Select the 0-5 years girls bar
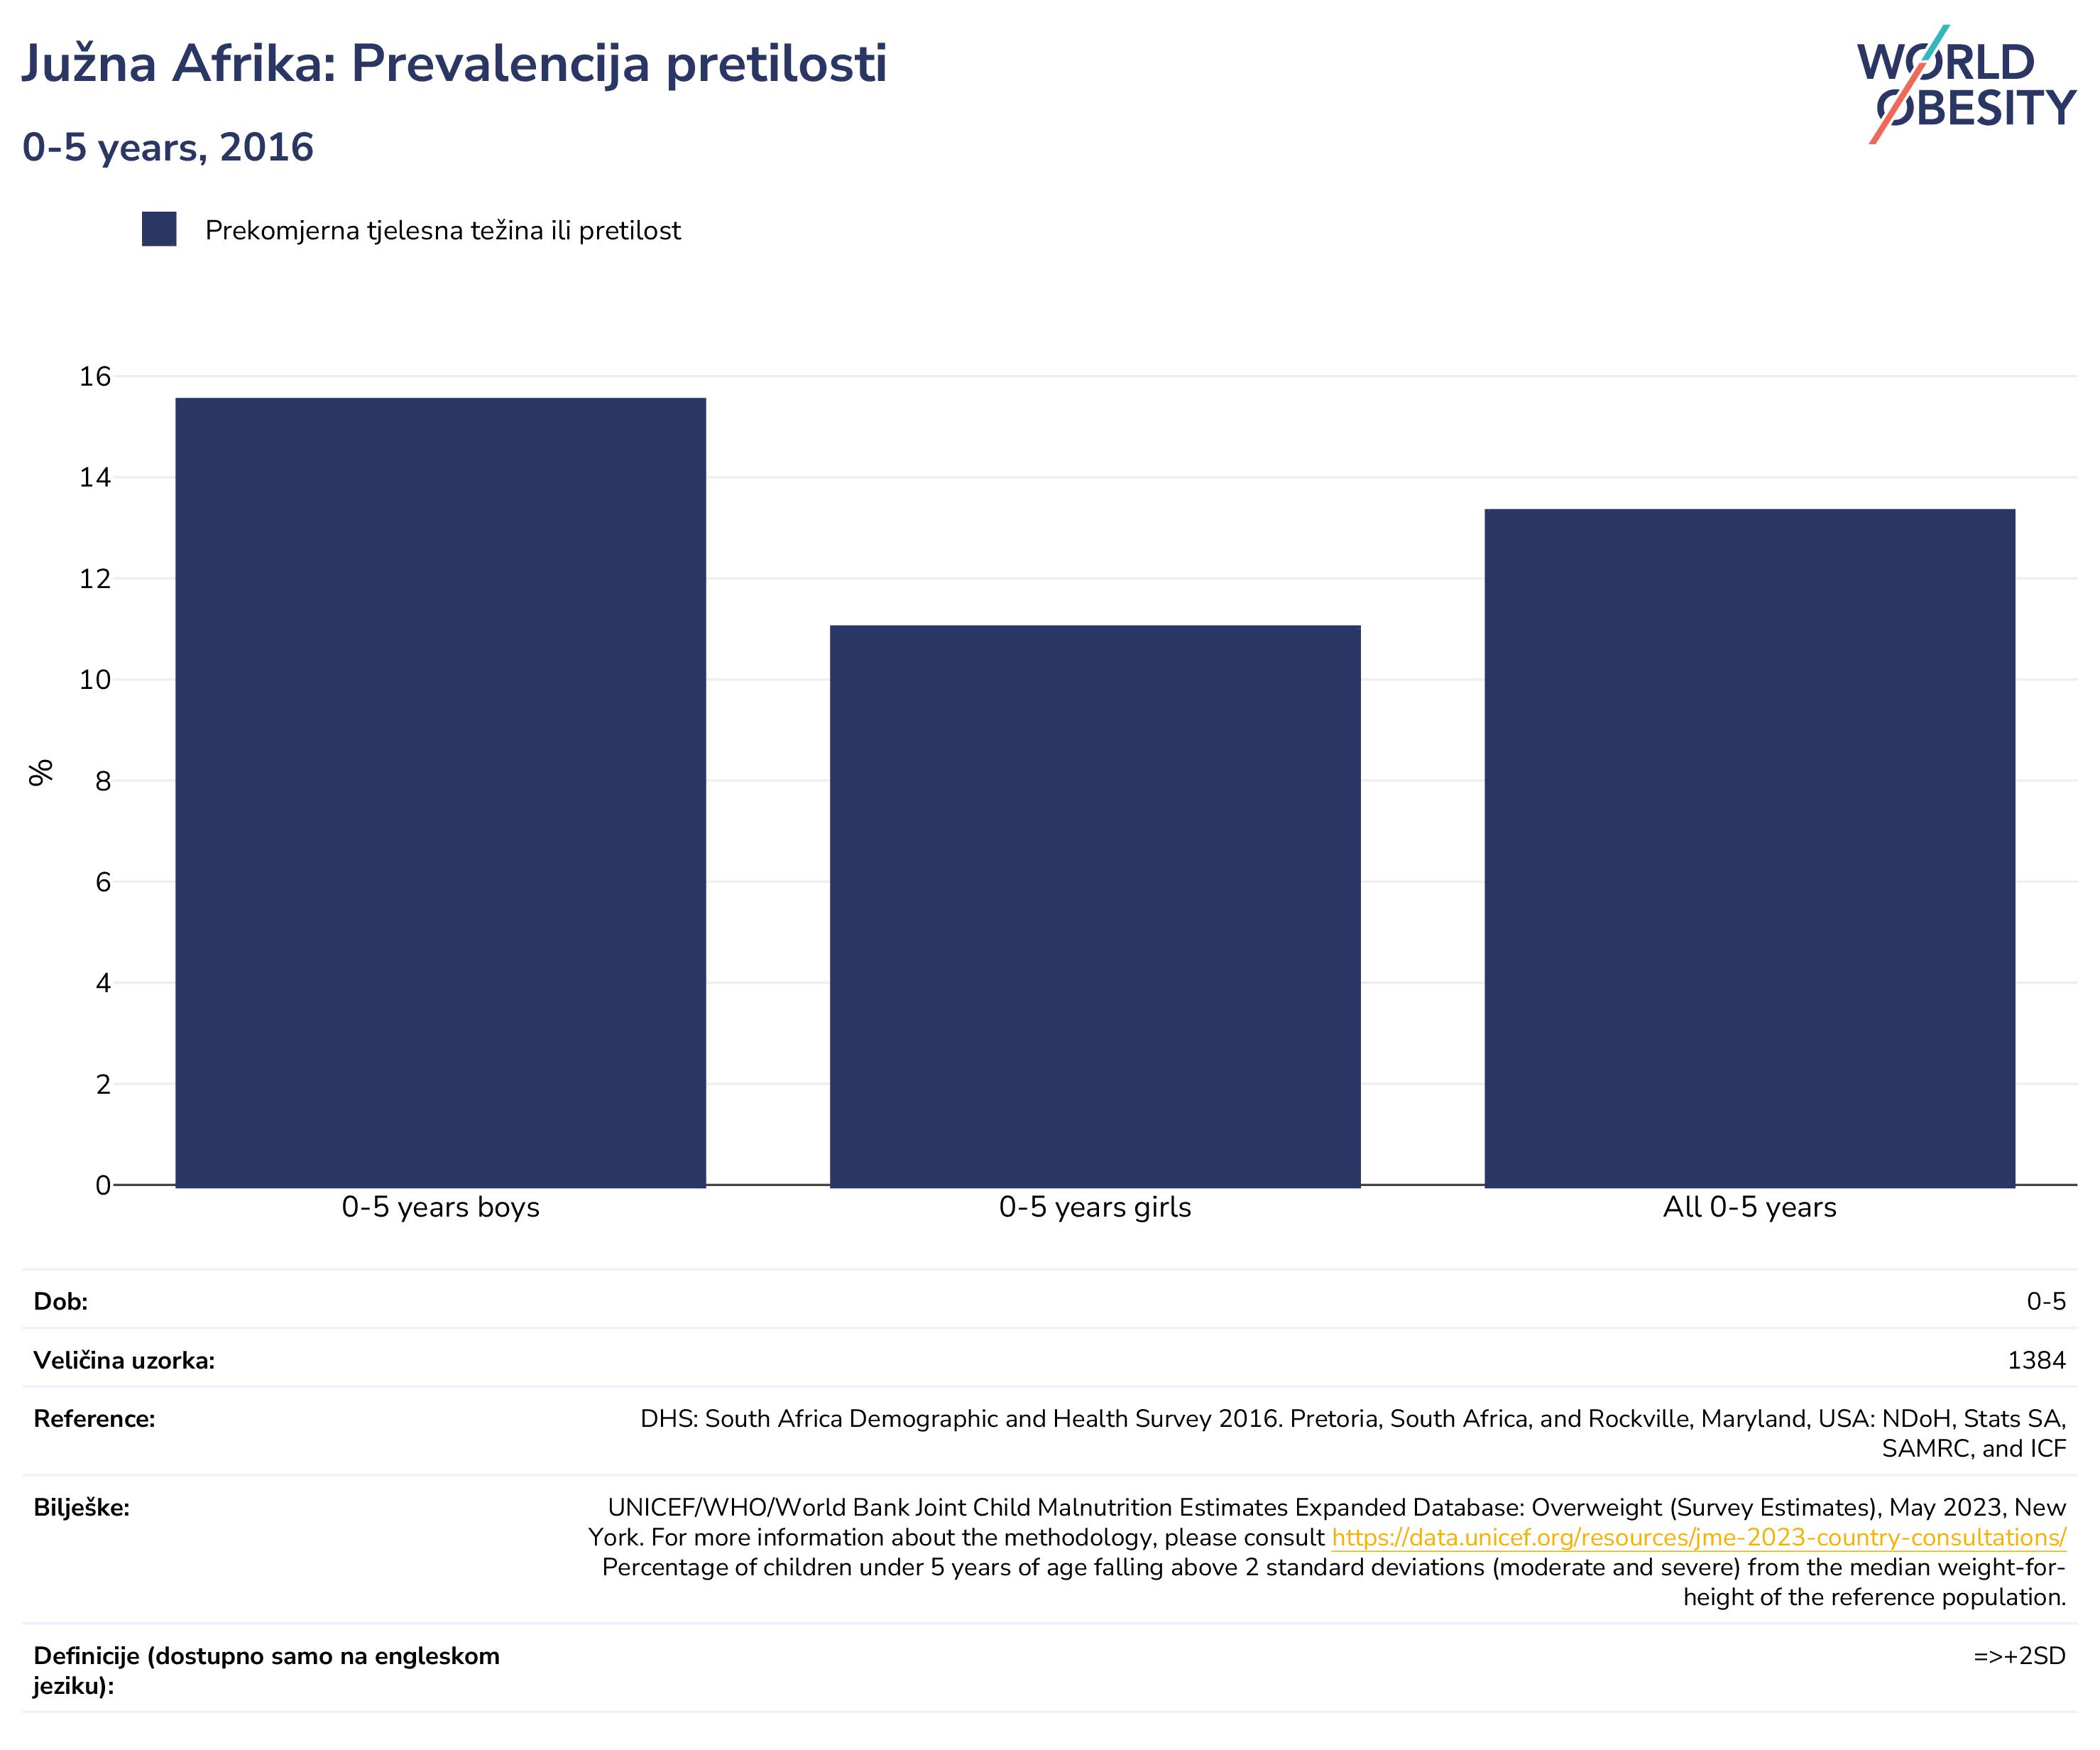The image size is (2100, 1750). tap(1095, 906)
